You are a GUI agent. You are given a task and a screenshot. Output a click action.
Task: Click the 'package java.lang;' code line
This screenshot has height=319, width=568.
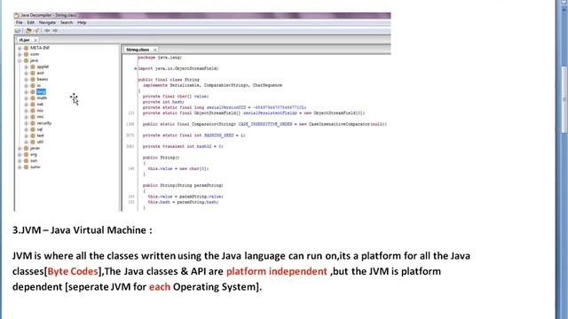pyautogui.click(x=160, y=58)
